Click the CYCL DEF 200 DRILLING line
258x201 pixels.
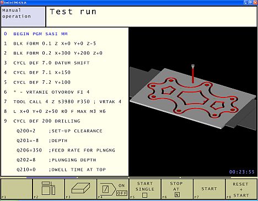(x=42, y=121)
